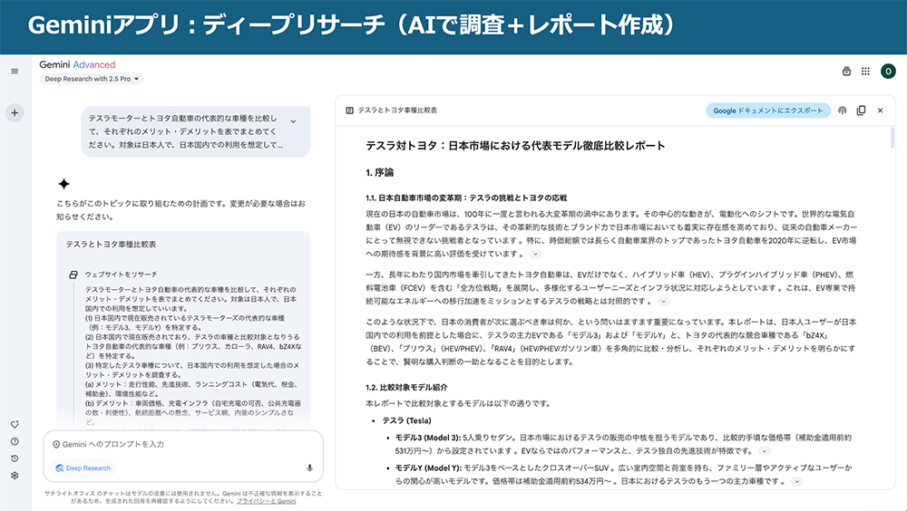The height and width of the screenshot is (511, 907).
Task: Click the audio overview icon in report header
Action: point(843,111)
